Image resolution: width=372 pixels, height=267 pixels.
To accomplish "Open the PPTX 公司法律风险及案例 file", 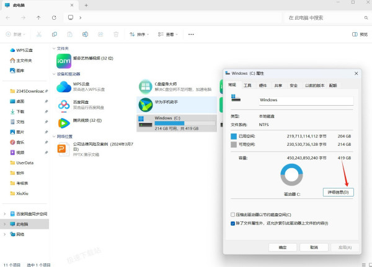I will pyautogui.click(x=64, y=149).
